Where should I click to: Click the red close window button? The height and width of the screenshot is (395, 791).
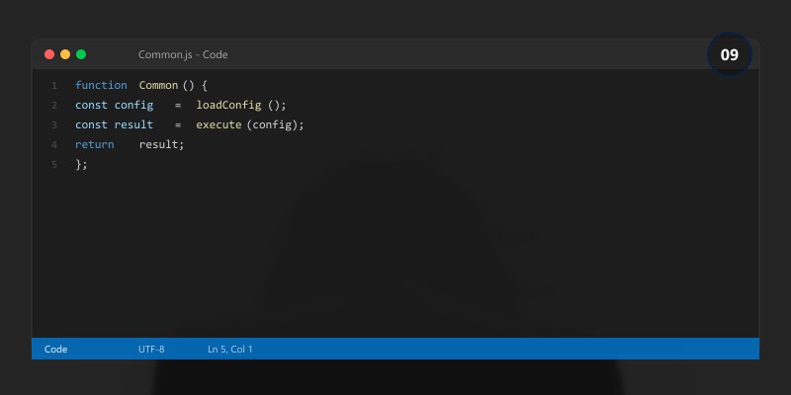[x=49, y=54]
